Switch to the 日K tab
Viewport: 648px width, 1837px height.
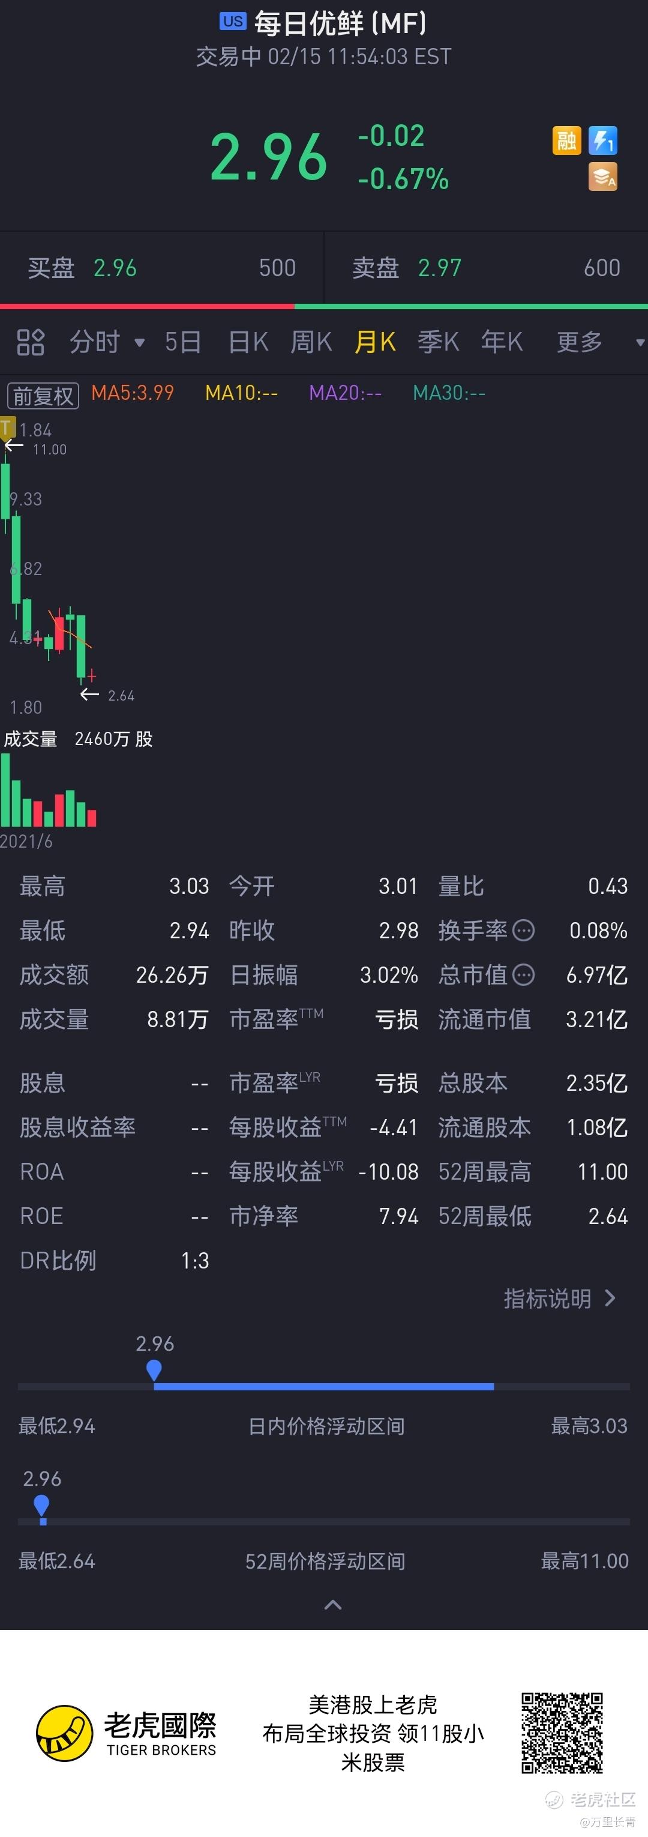[x=248, y=342]
